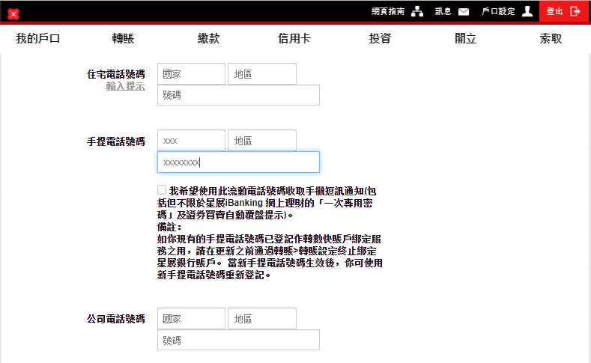Click the home phone 國家 code field
Screen dimensions: 591x363
pos(191,74)
